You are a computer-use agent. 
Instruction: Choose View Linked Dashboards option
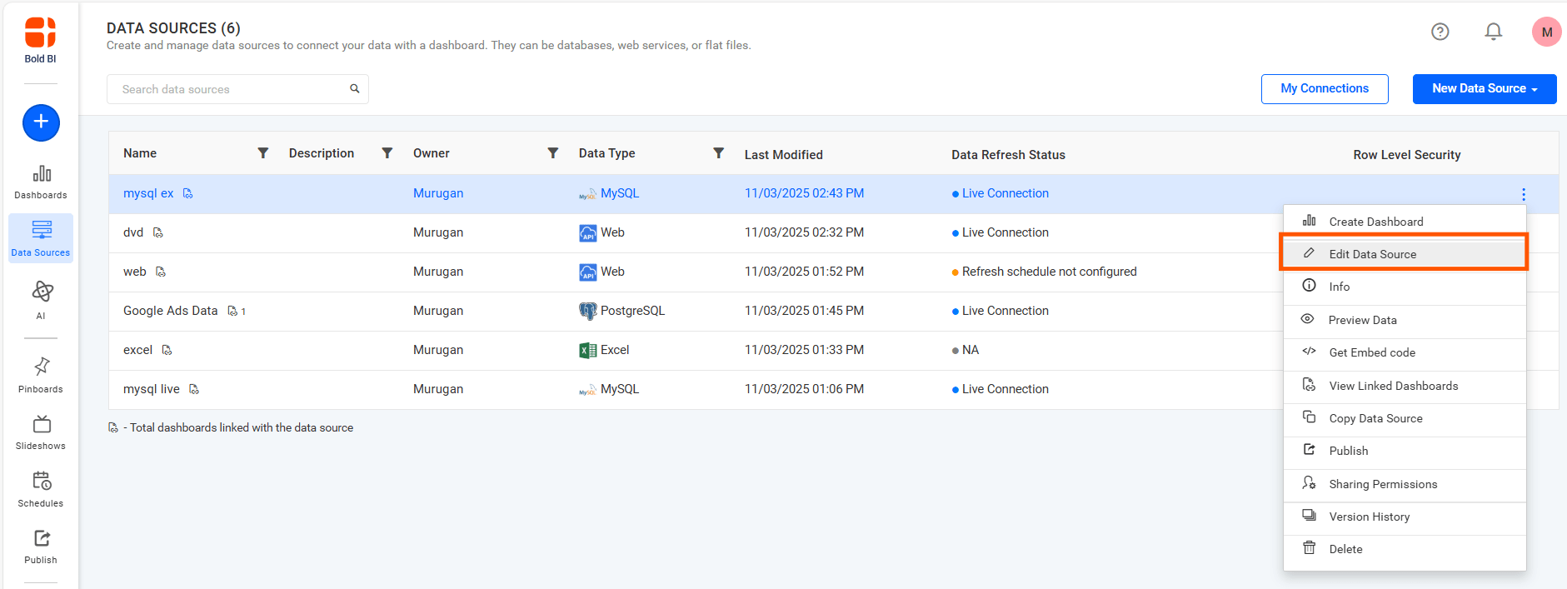1405,386
